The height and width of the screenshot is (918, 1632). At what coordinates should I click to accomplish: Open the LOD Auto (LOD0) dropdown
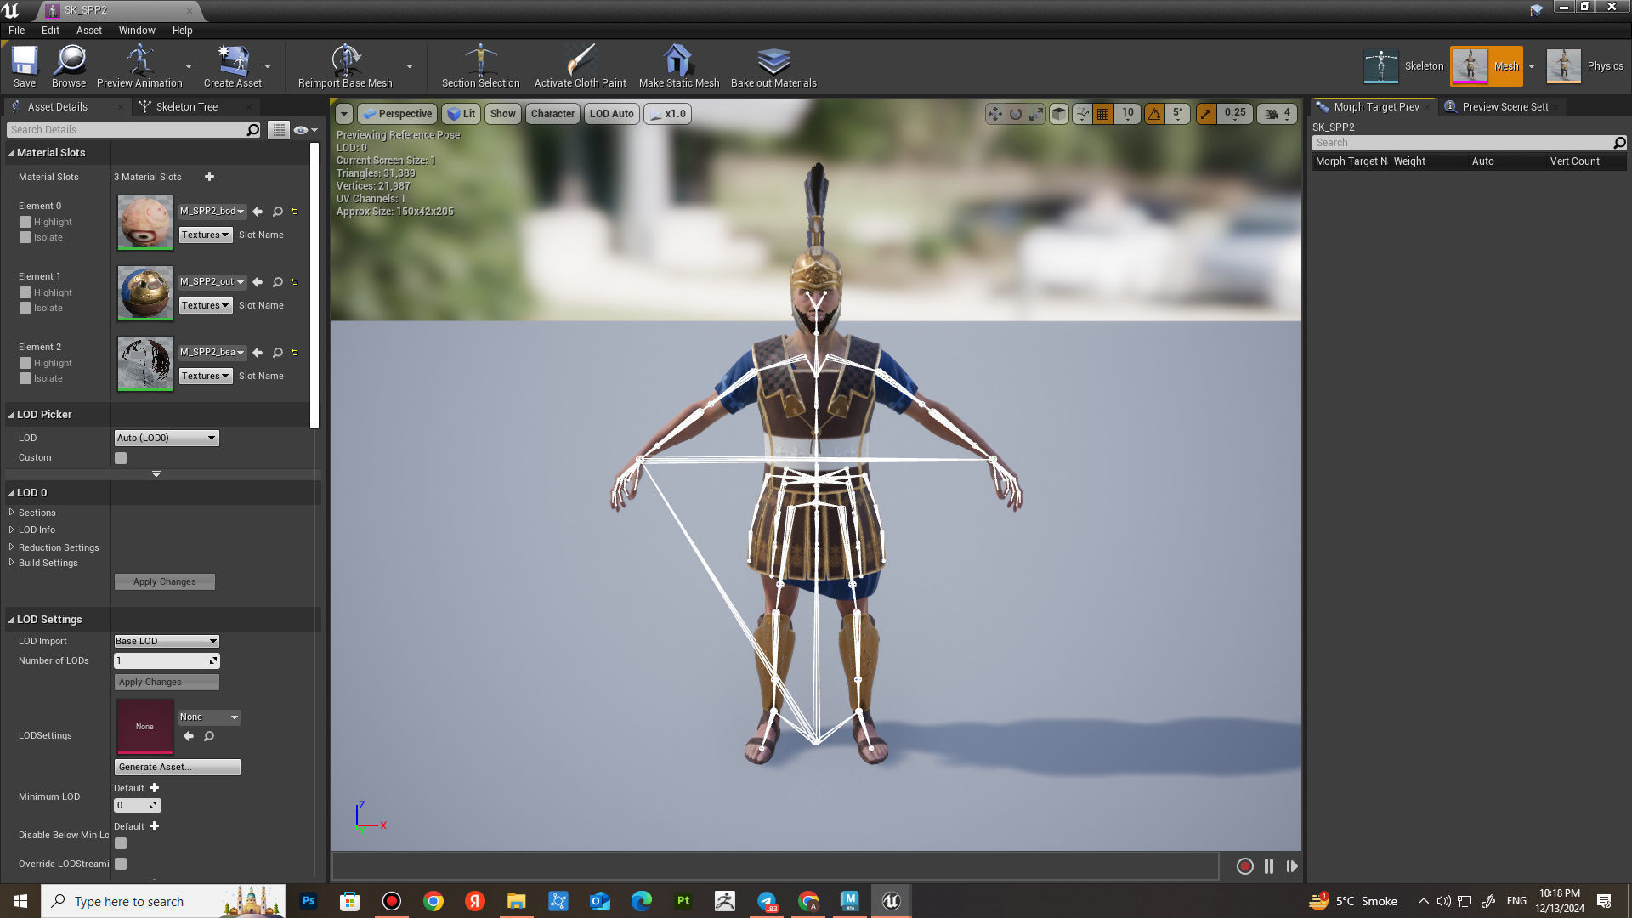(167, 438)
